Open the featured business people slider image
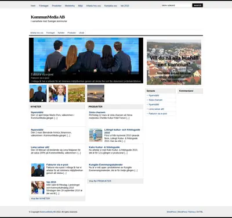This screenshot has width=232, height=218. click(x=86, y=60)
